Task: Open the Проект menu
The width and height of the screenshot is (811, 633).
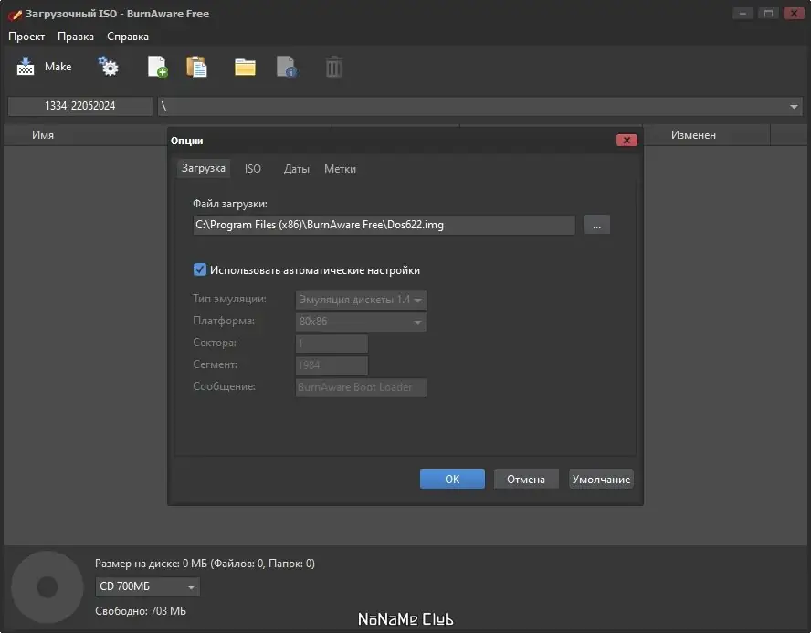Action: (26, 37)
